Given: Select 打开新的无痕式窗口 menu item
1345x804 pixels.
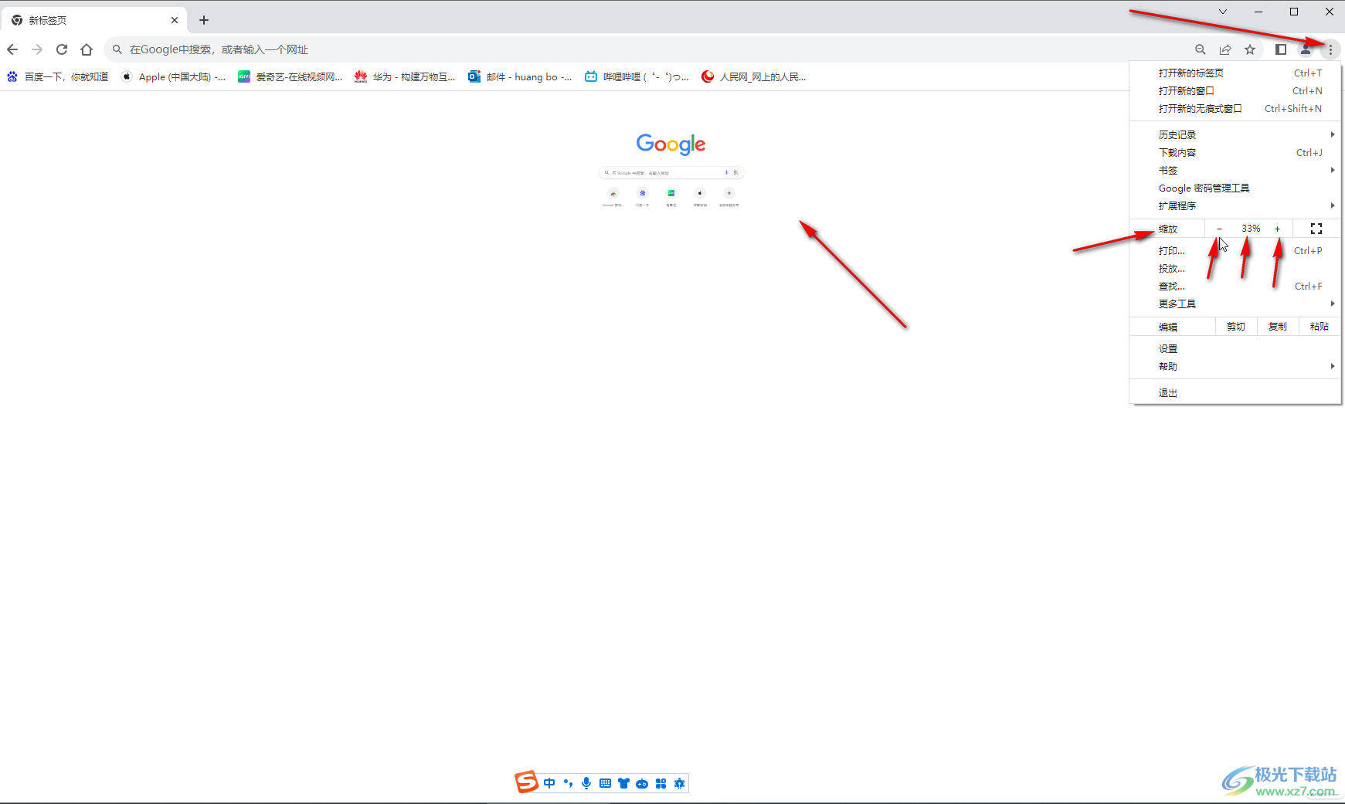Looking at the screenshot, I should tap(1235, 109).
